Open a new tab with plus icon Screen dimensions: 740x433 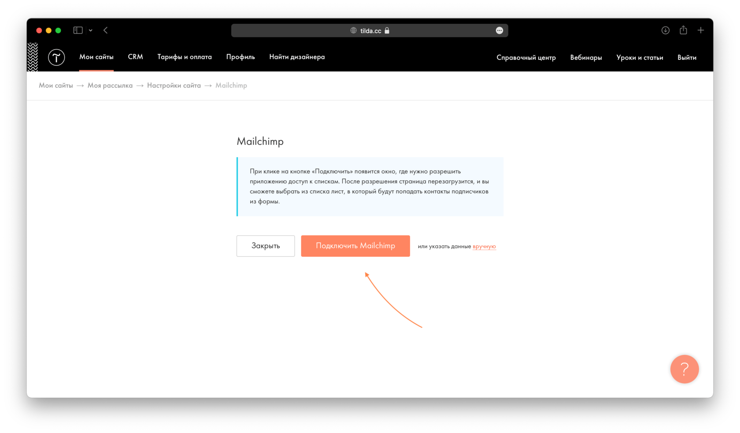(x=701, y=30)
